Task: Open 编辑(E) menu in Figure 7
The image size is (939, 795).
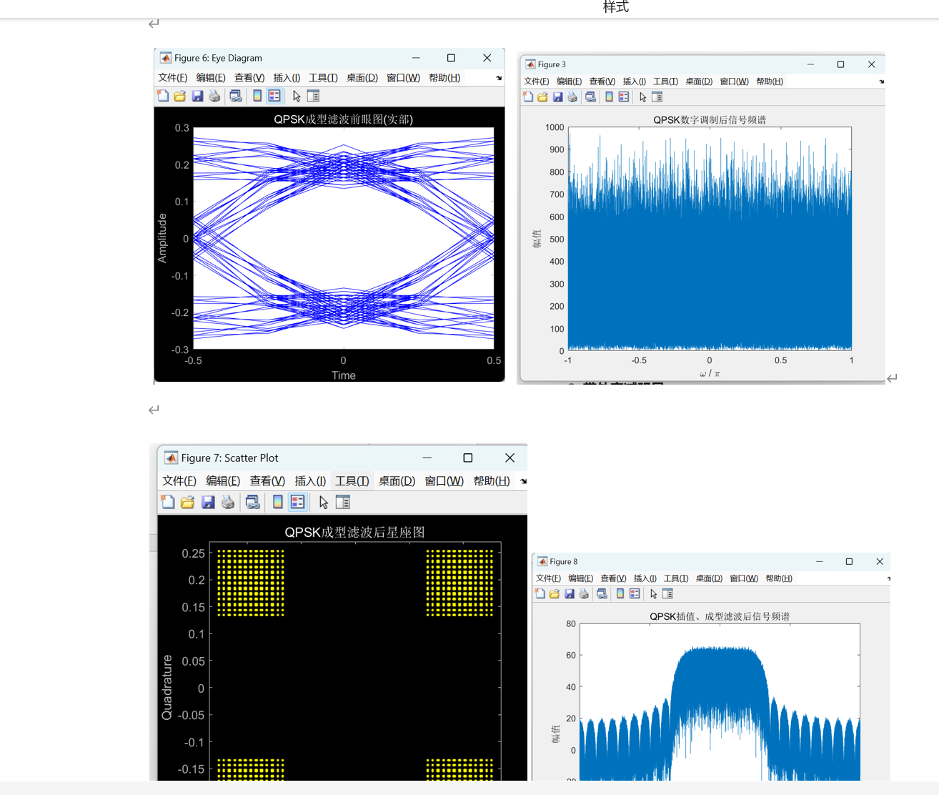Action: tap(223, 481)
